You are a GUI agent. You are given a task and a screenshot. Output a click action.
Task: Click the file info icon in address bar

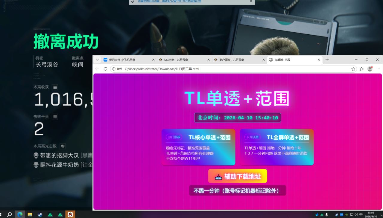click(x=114, y=69)
